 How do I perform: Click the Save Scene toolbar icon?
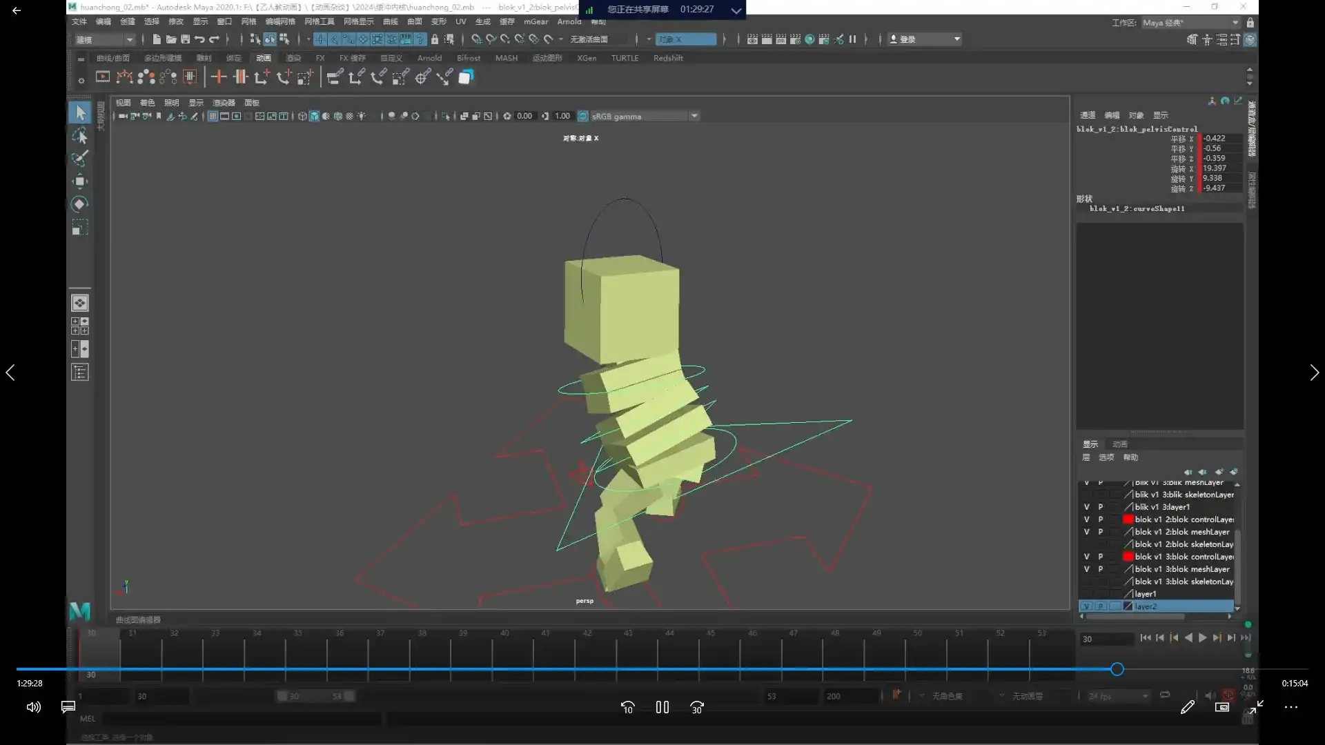coord(185,39)
